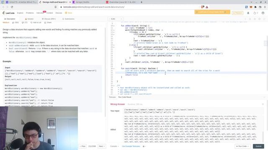Click the Premium button

237,13
